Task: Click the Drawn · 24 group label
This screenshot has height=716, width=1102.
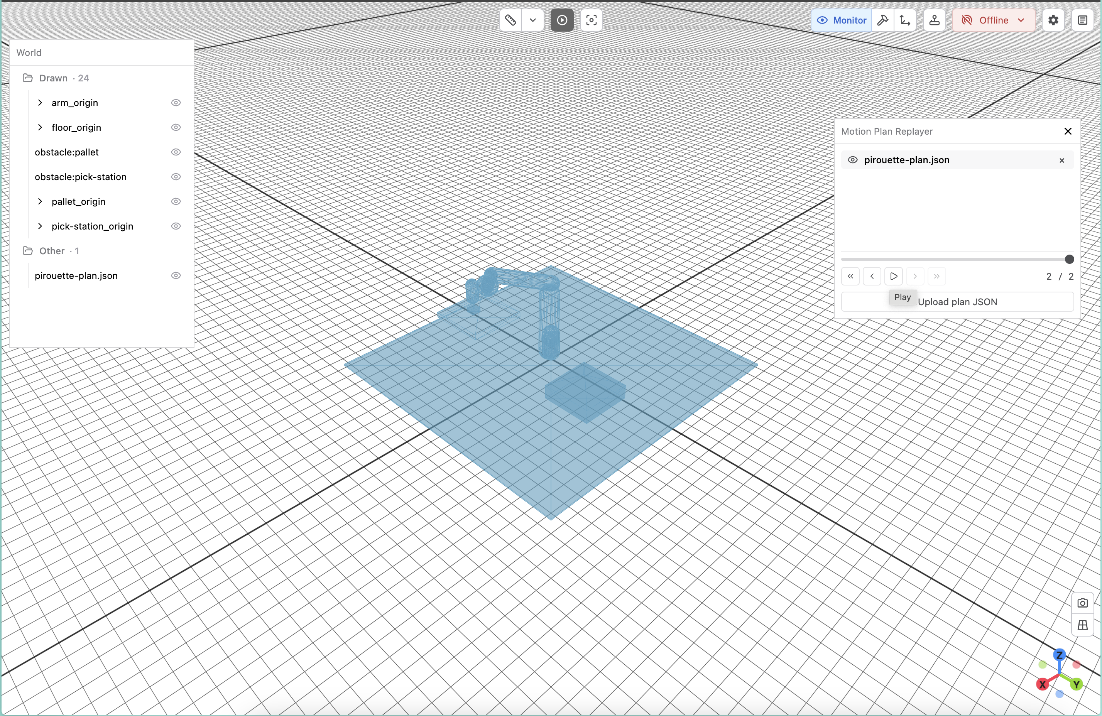Action: (64, 78)
